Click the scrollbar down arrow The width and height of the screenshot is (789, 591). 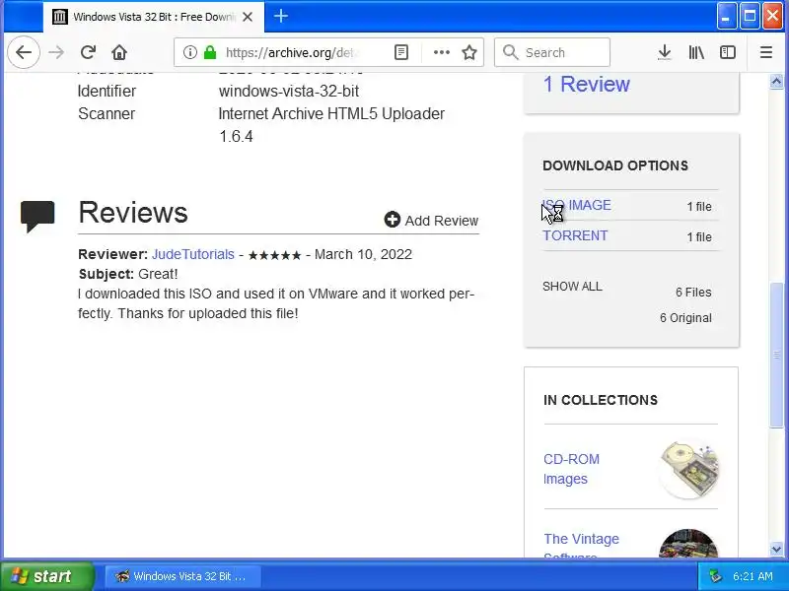(776, 550)
